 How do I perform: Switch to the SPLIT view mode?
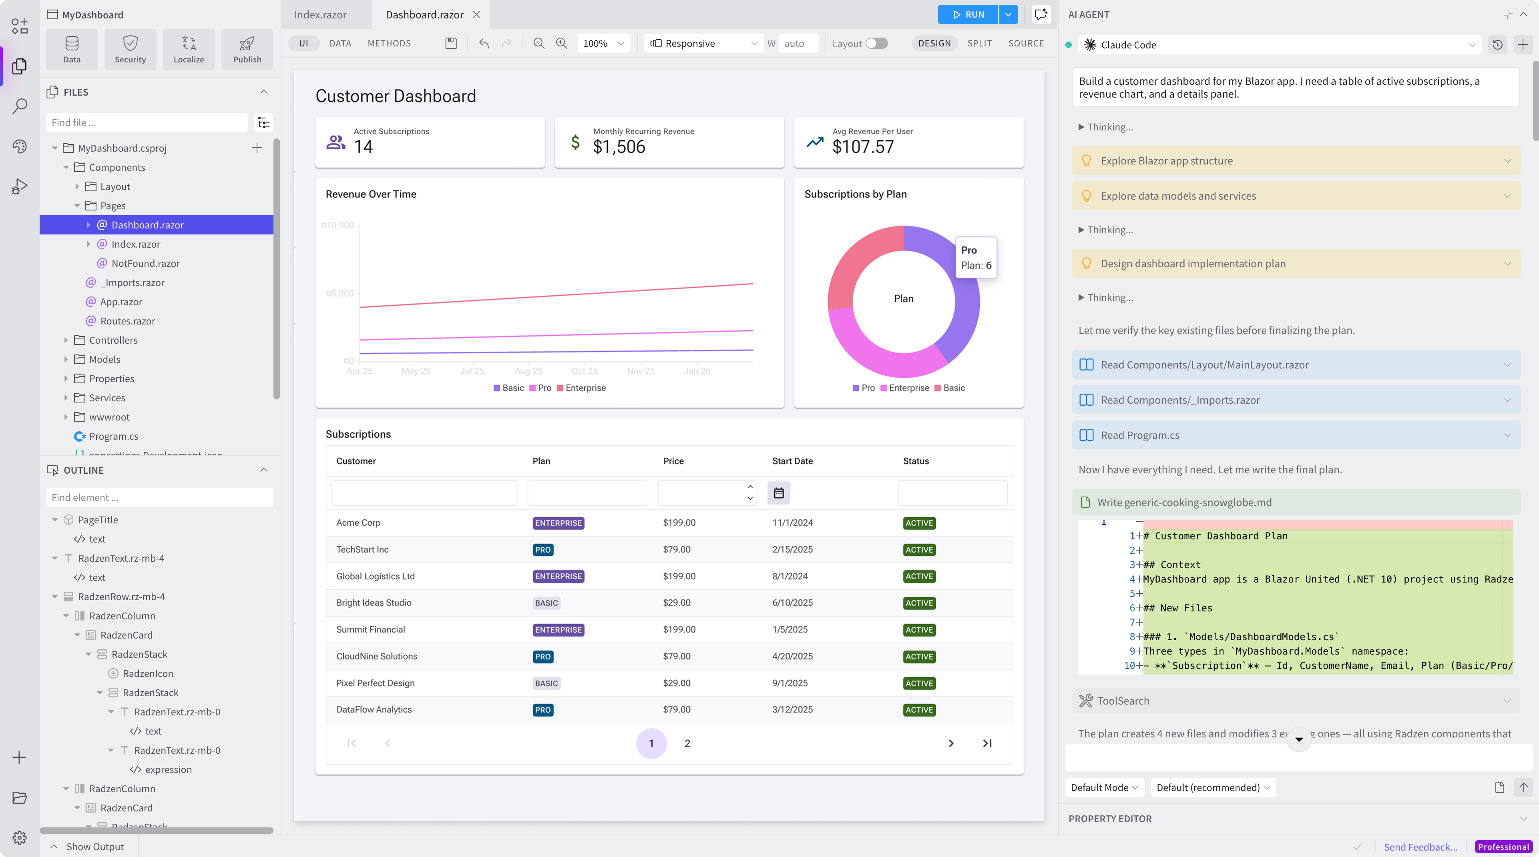click(x=979, y=43)
